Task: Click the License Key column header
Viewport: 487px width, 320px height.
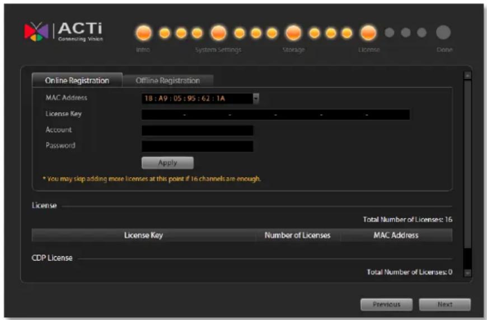Action: pyautogui.click(x=143, y=236)
